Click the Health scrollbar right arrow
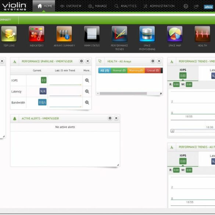The width and height of the screenshot is (215, 215). click(161, 93)
